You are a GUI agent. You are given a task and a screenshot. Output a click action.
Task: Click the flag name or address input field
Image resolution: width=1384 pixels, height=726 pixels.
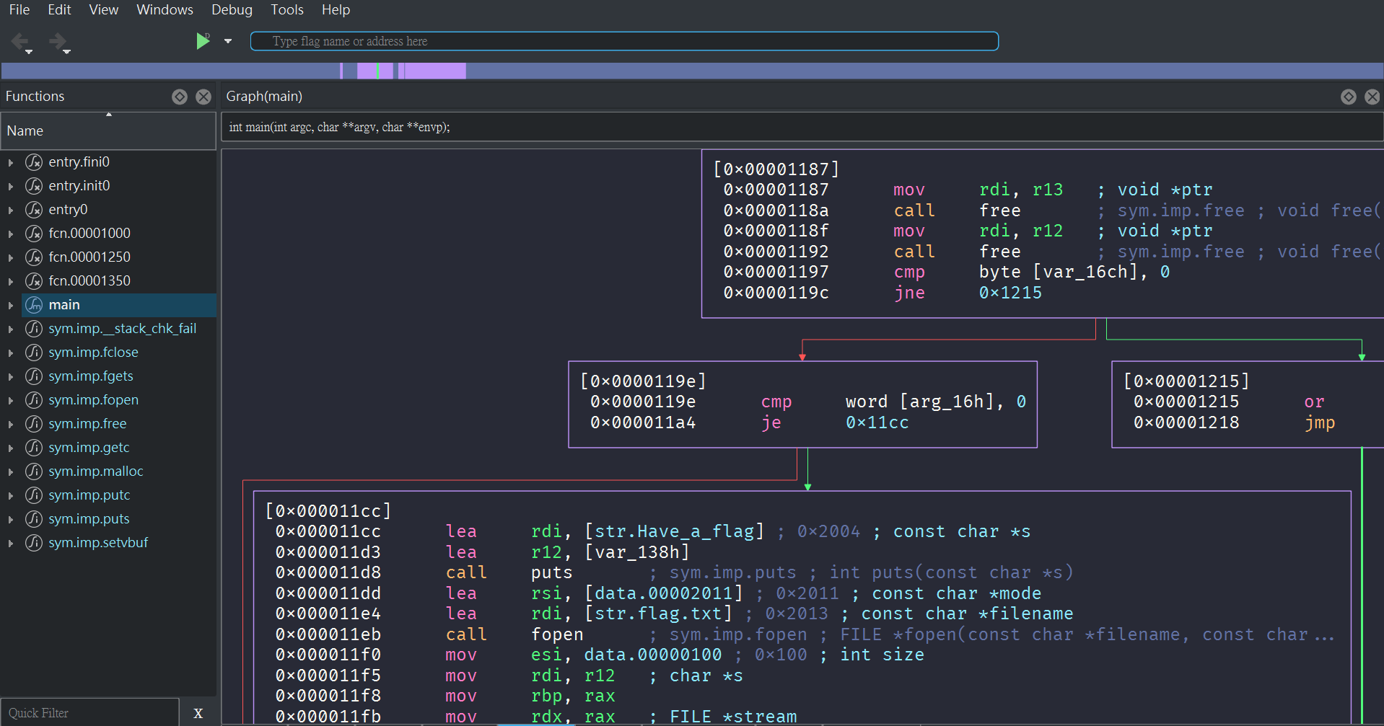tap(624, 41)
